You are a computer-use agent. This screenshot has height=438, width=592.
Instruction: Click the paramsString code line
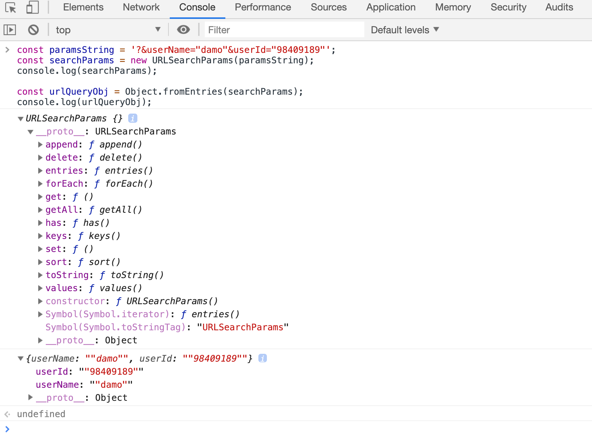[x=176, y=50]
